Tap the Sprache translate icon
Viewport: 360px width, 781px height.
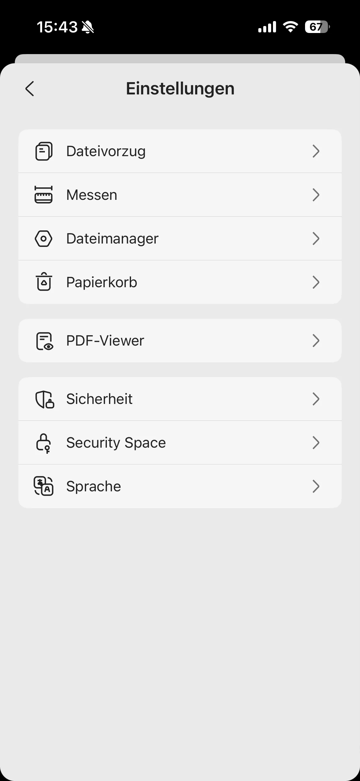point(44,486)
